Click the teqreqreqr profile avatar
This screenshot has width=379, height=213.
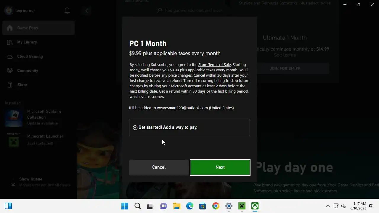(9, 10)
